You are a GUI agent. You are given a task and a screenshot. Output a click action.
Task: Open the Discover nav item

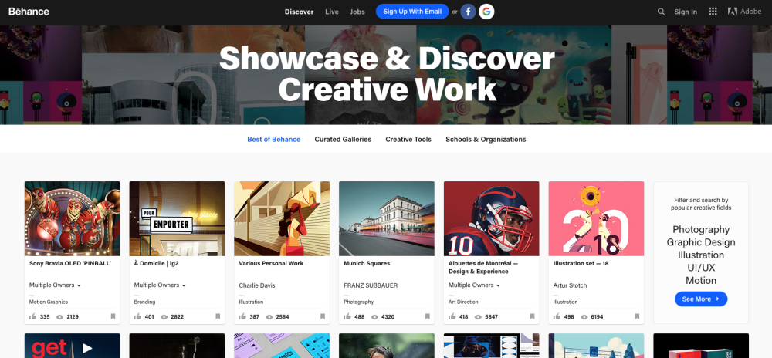pos(299,12)
